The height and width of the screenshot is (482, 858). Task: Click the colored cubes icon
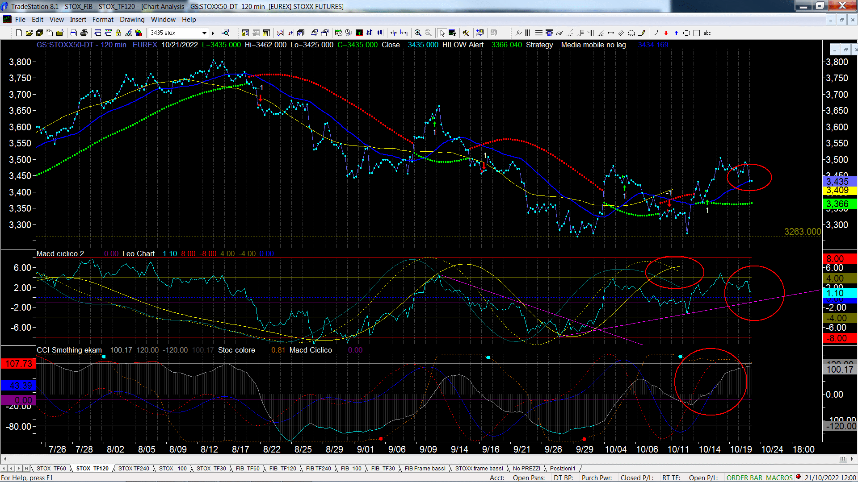click(x=139, y=33)
